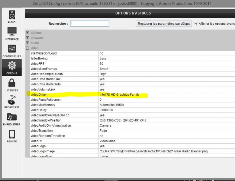
Task: Collapse the video category
Action: [27, 48]
